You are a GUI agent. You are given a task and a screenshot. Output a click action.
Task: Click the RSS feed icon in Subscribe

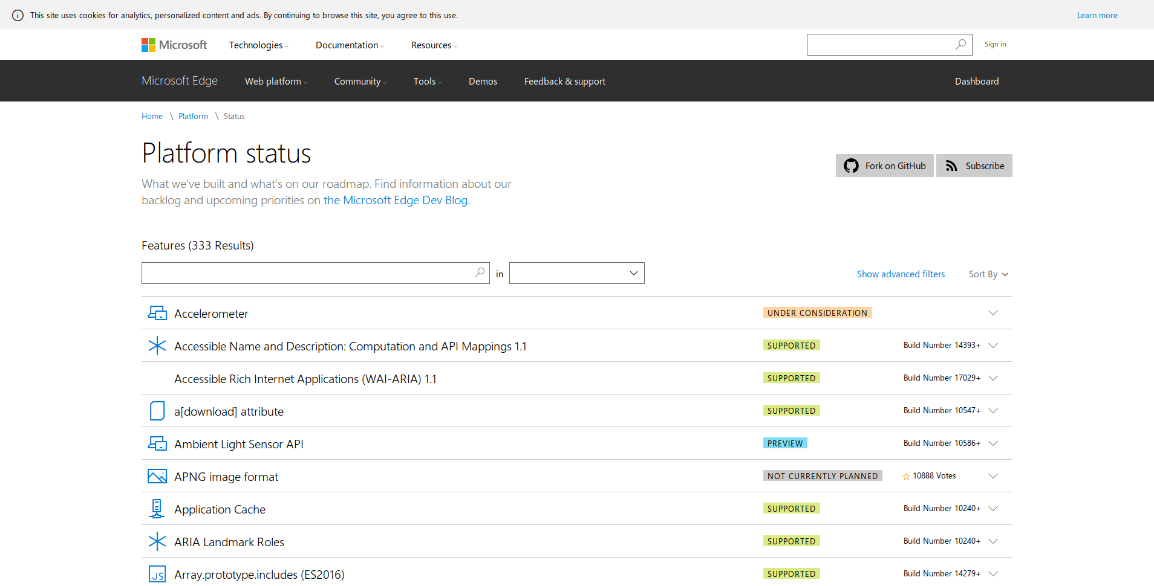951,166
